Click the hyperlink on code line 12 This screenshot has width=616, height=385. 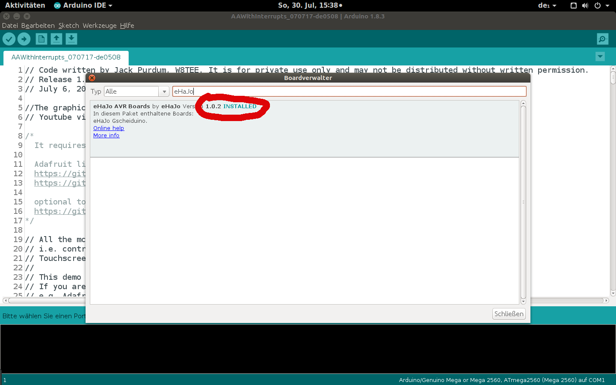(60, 174)
